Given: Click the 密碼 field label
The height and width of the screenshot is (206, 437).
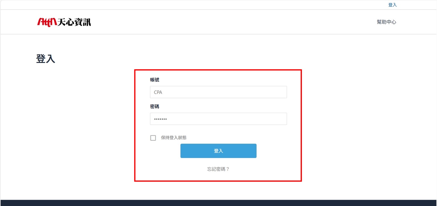Looking at the screenshot, I should coord(154,107).
